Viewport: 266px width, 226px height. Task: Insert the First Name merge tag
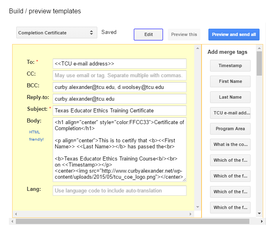[x=230, y=81]
